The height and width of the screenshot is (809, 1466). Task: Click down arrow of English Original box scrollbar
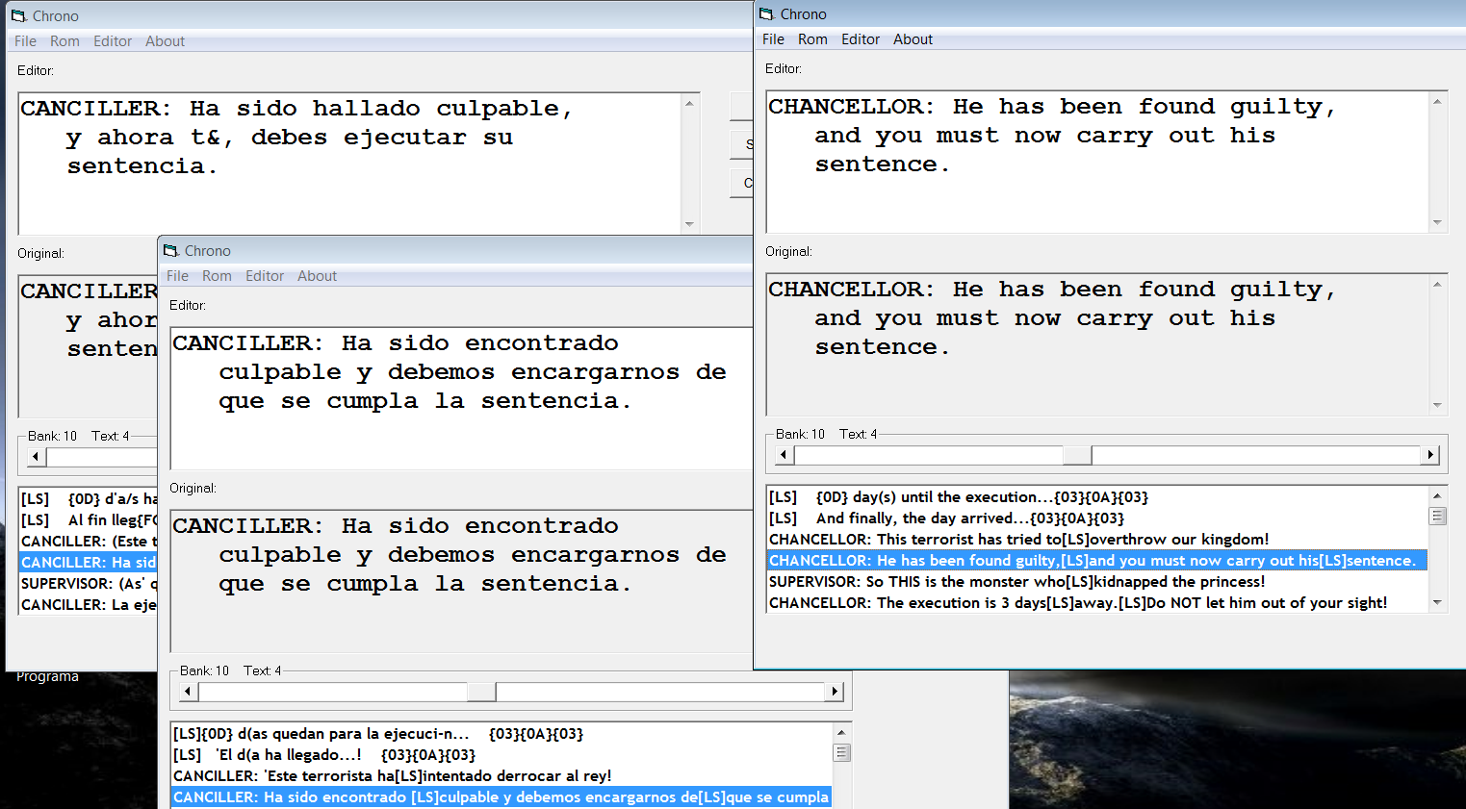1437,405
